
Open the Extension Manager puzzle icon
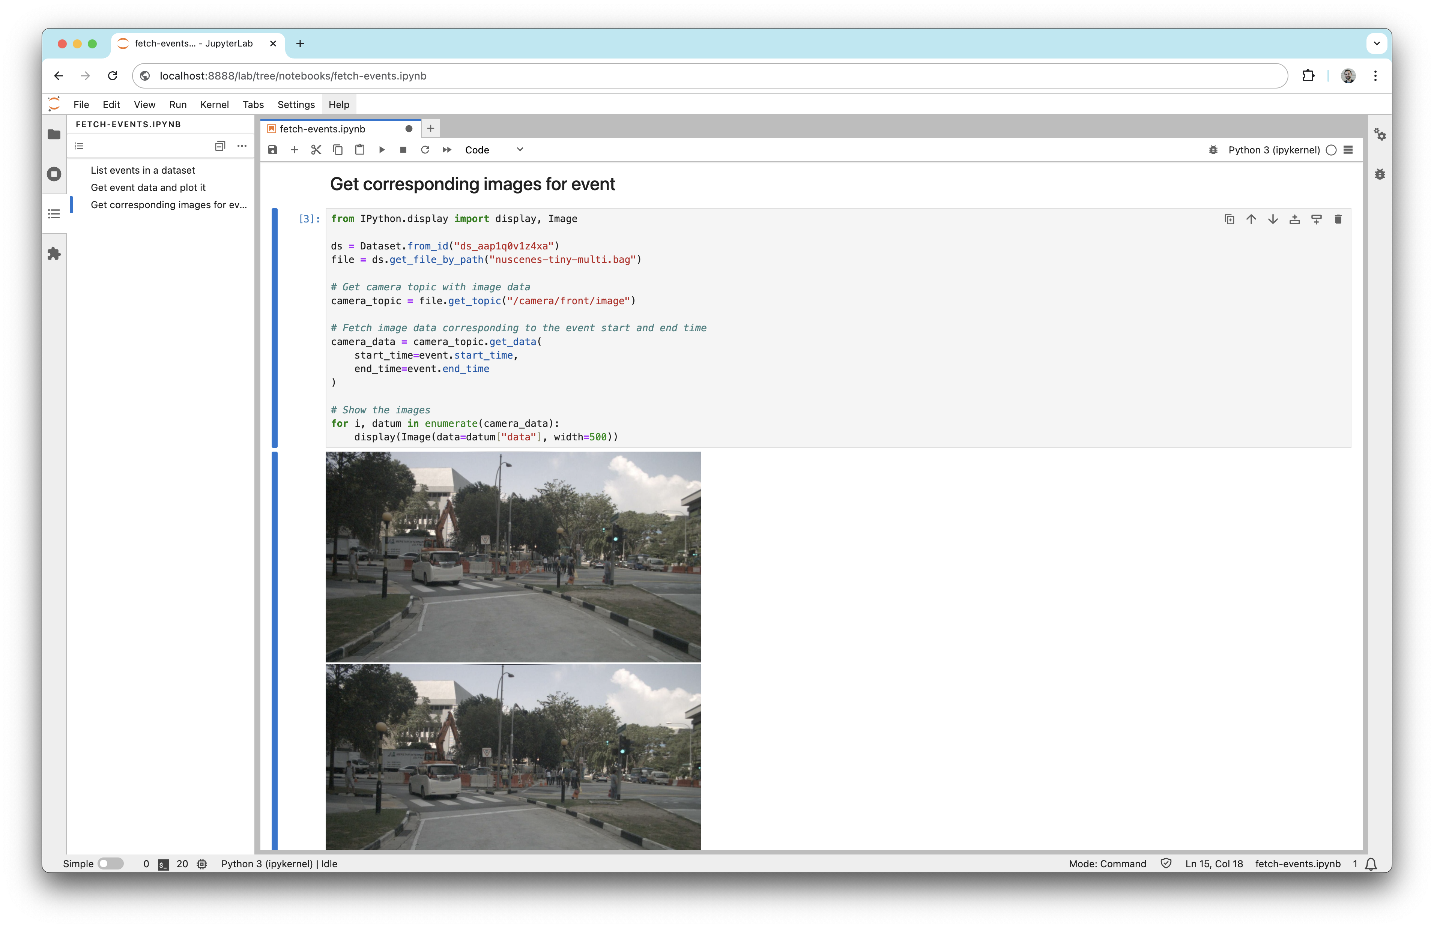pos(54,254)
